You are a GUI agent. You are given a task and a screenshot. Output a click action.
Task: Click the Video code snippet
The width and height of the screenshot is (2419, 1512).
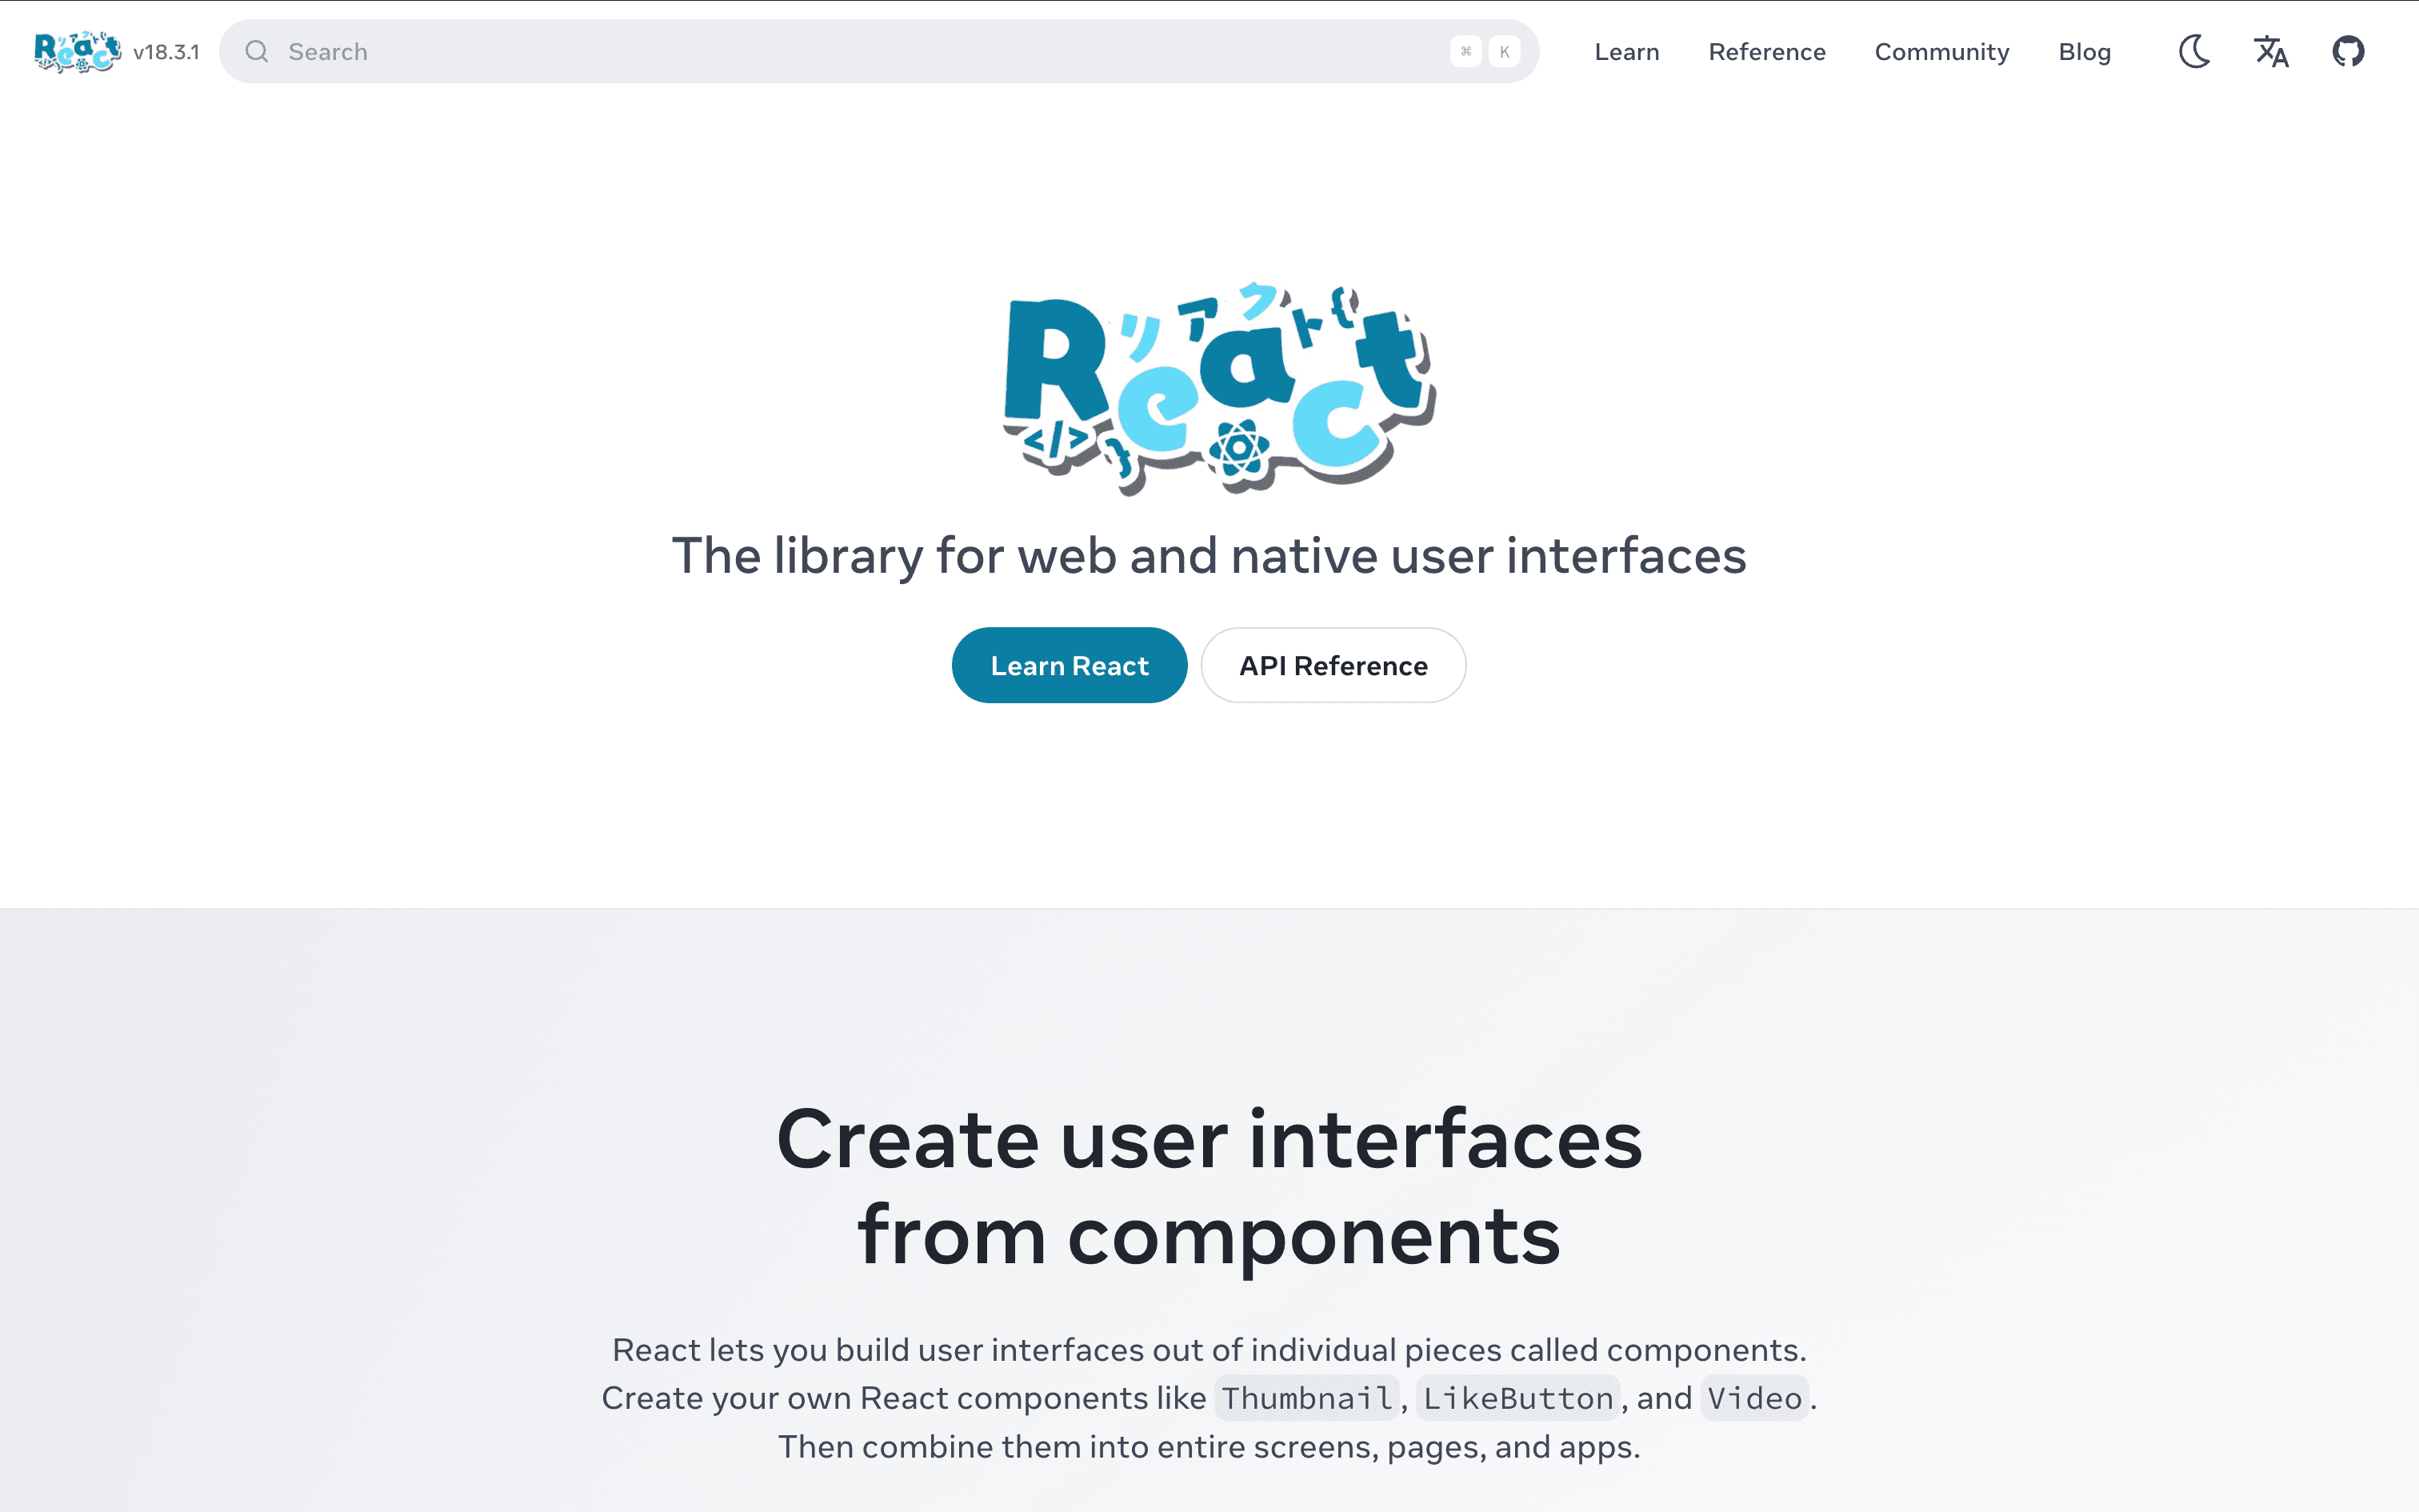(1754, 1398)
